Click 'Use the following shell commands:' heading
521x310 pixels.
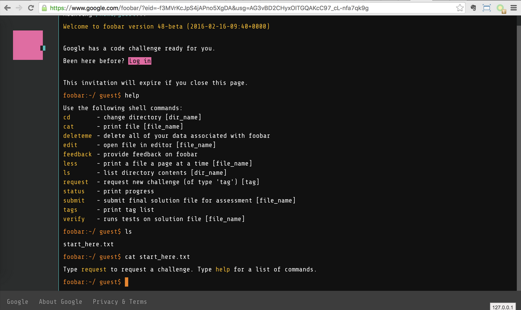click(x=123, y=108)
